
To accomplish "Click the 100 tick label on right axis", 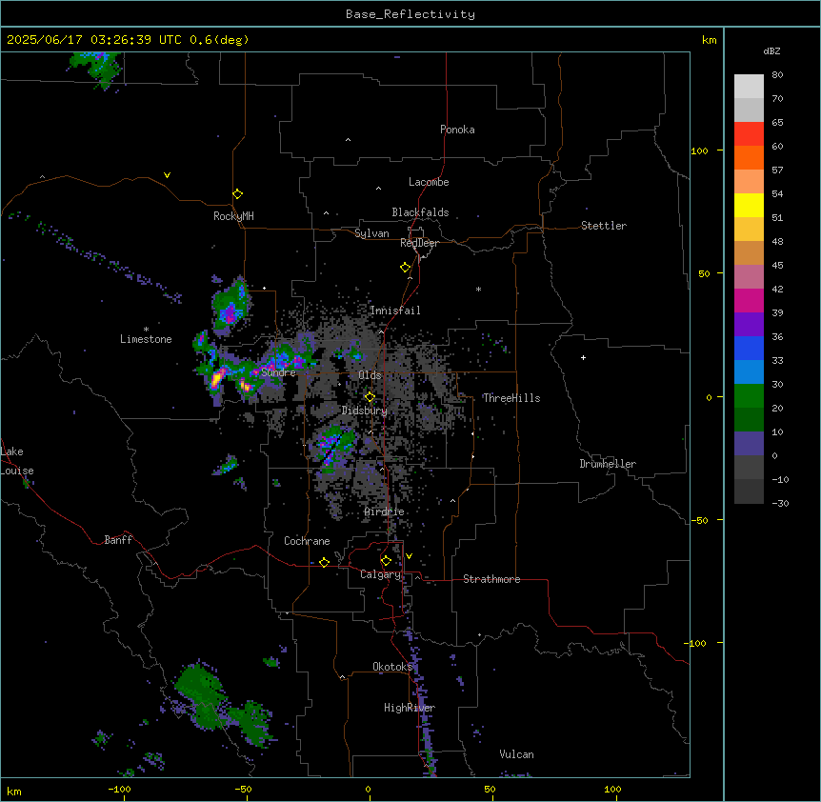I will coord(699,150).
